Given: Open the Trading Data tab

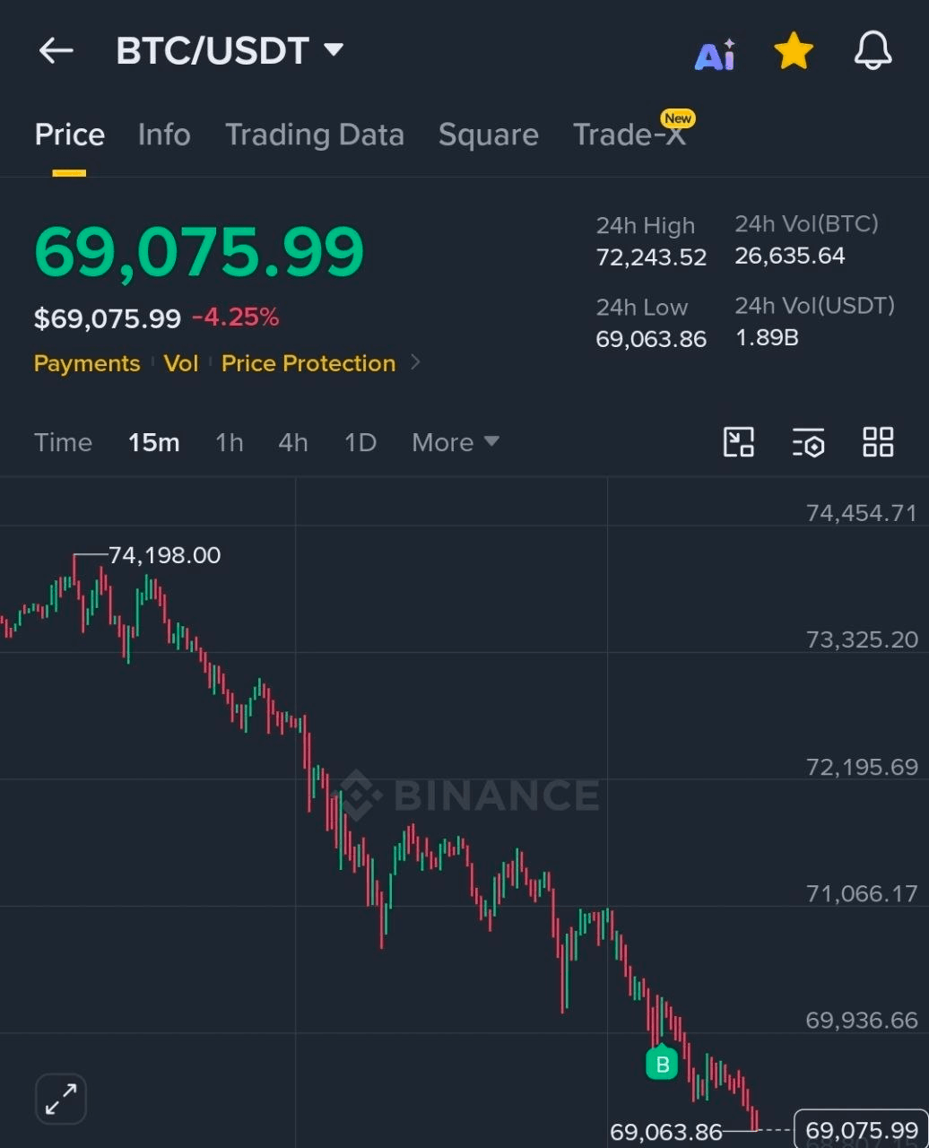Looking at the screenshot, I should [x=315, y=135].
